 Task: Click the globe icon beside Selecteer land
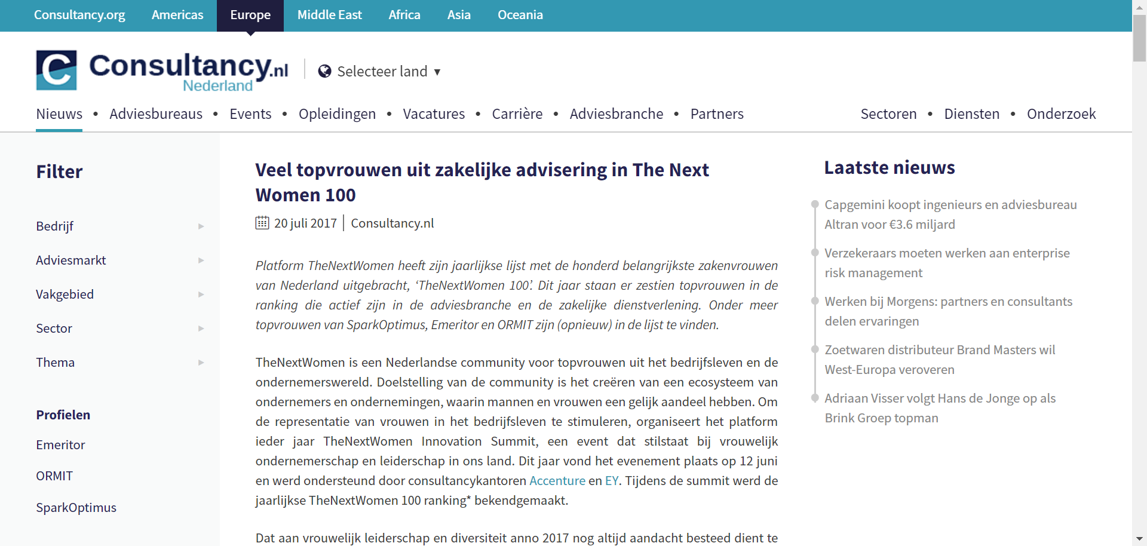point(324,72)
